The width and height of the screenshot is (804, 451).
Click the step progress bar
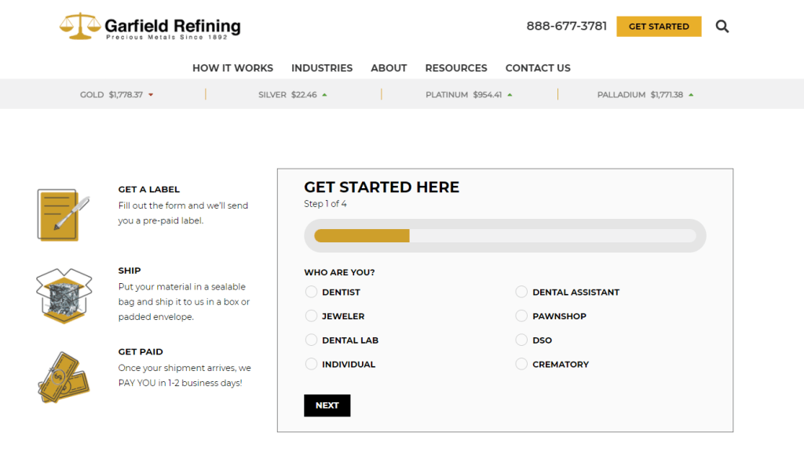[505, 235]
